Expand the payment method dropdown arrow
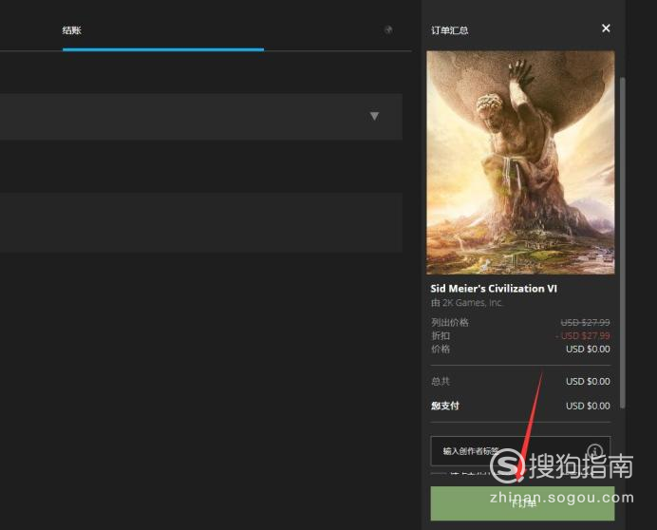Screen dimensions: 657x530 (374, 116)
